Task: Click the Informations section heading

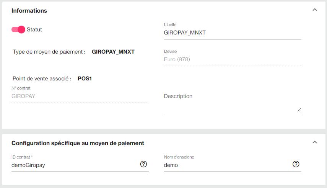Action: [x=29, y=11]
